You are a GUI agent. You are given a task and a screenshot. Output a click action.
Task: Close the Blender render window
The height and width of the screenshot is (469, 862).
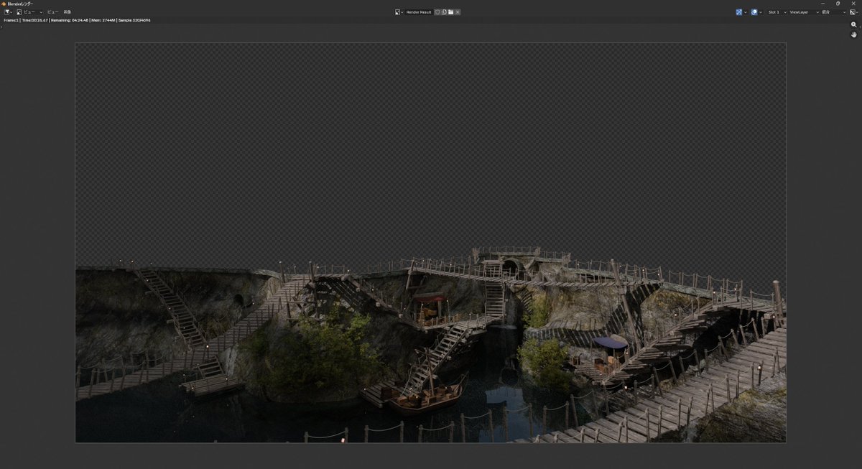(x=853, y=4)
